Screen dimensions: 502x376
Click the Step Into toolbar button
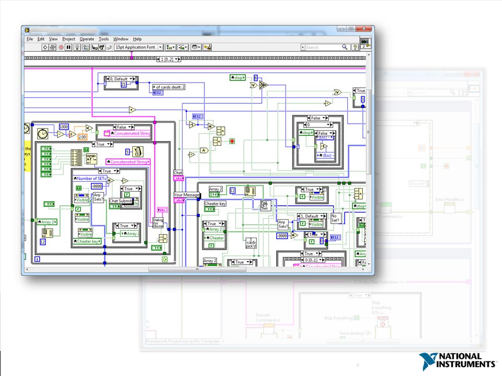tap(95, 48)
